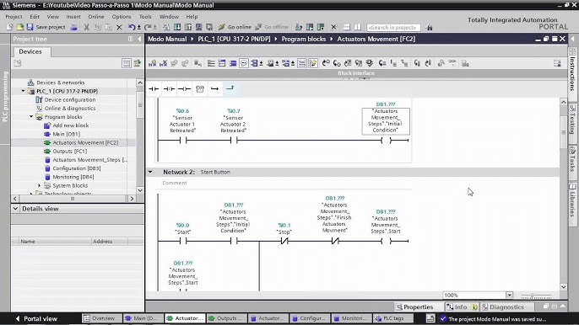Viewport: 579px width, 325px height.
Task: Click the Open branch arrow icon
Action: pos(215,88)
